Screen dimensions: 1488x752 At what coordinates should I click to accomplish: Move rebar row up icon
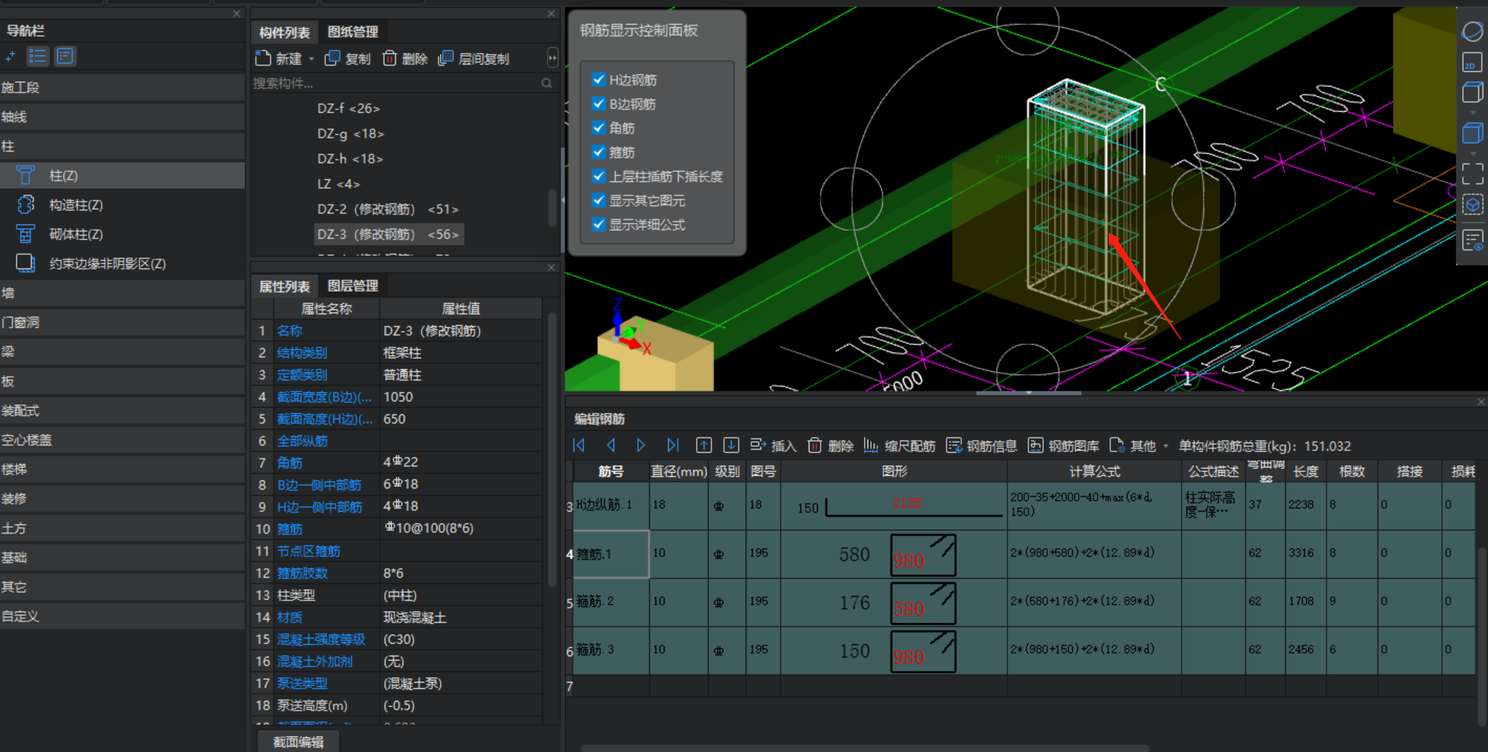tap(704, 446)
